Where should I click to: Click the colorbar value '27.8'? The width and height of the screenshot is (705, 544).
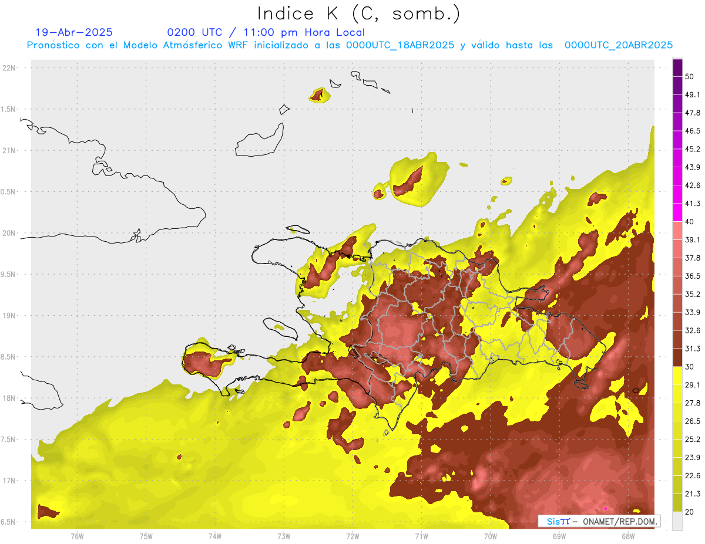click(693, 403)
